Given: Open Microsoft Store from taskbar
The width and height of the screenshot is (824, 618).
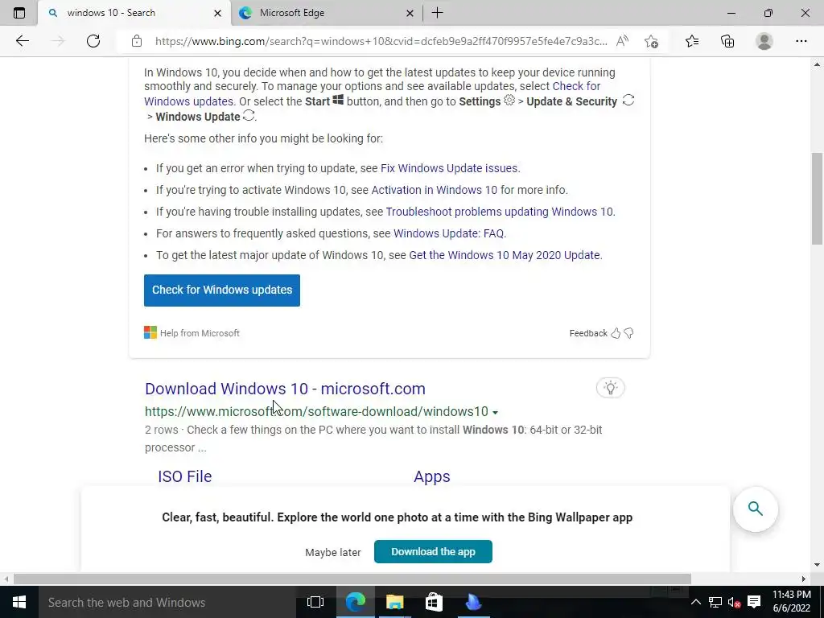Looking at the screenshot, I should point(434,602).
